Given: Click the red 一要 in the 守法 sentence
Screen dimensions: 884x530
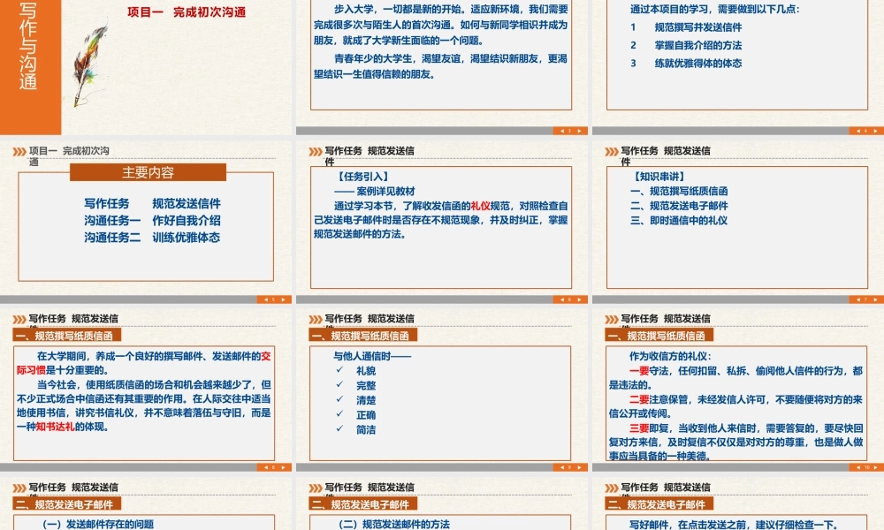Looking at the screenshot, I should pos(639,371).
